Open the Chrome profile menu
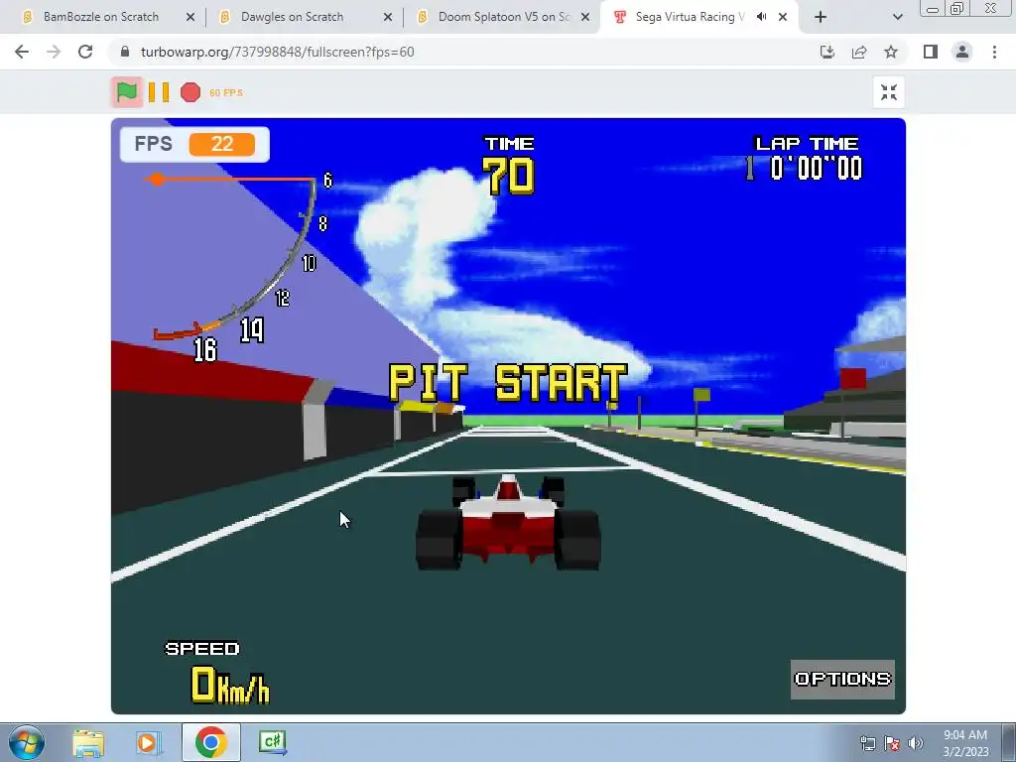 pyautogui.click(x=962, y=52)
